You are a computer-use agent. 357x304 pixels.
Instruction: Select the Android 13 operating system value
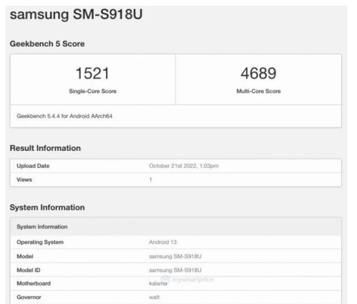pos(163,242)
